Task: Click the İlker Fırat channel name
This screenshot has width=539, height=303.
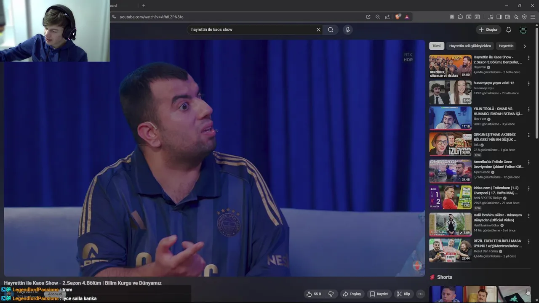Action: 480,119
